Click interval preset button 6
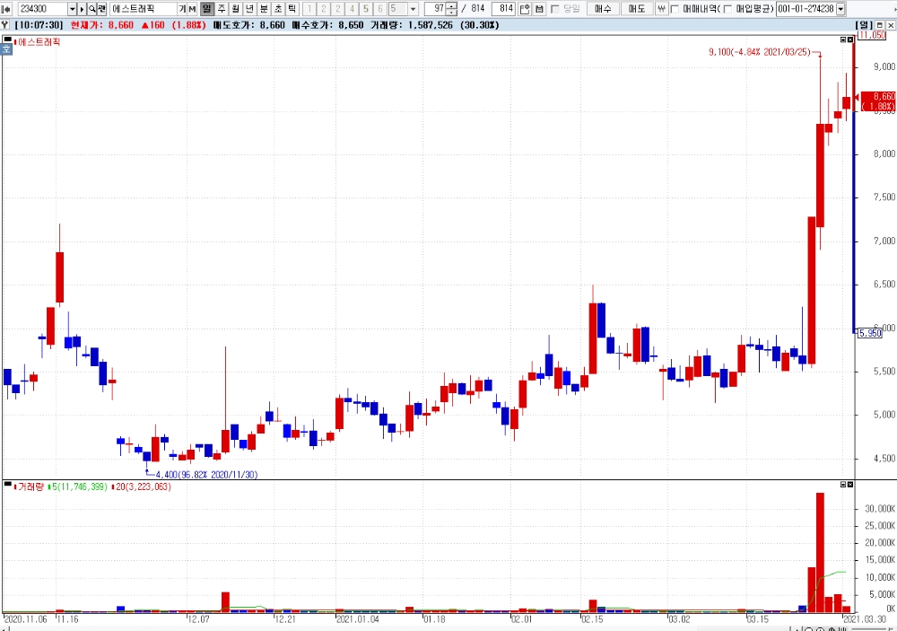897x631 pixels. point(379,9)
